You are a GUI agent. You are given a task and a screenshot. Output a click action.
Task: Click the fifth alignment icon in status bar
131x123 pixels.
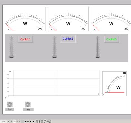pyautogui.click(x=48, y=122)
